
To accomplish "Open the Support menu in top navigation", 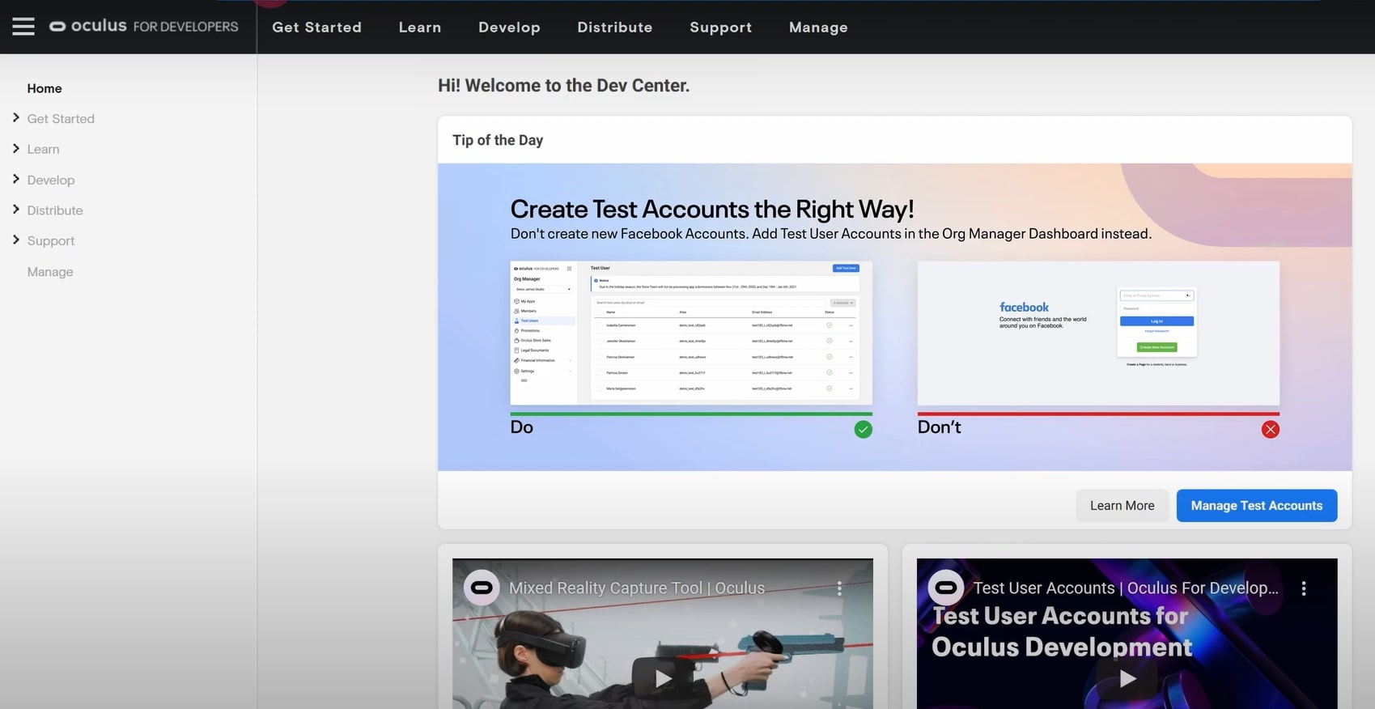I will click(720, 28).
